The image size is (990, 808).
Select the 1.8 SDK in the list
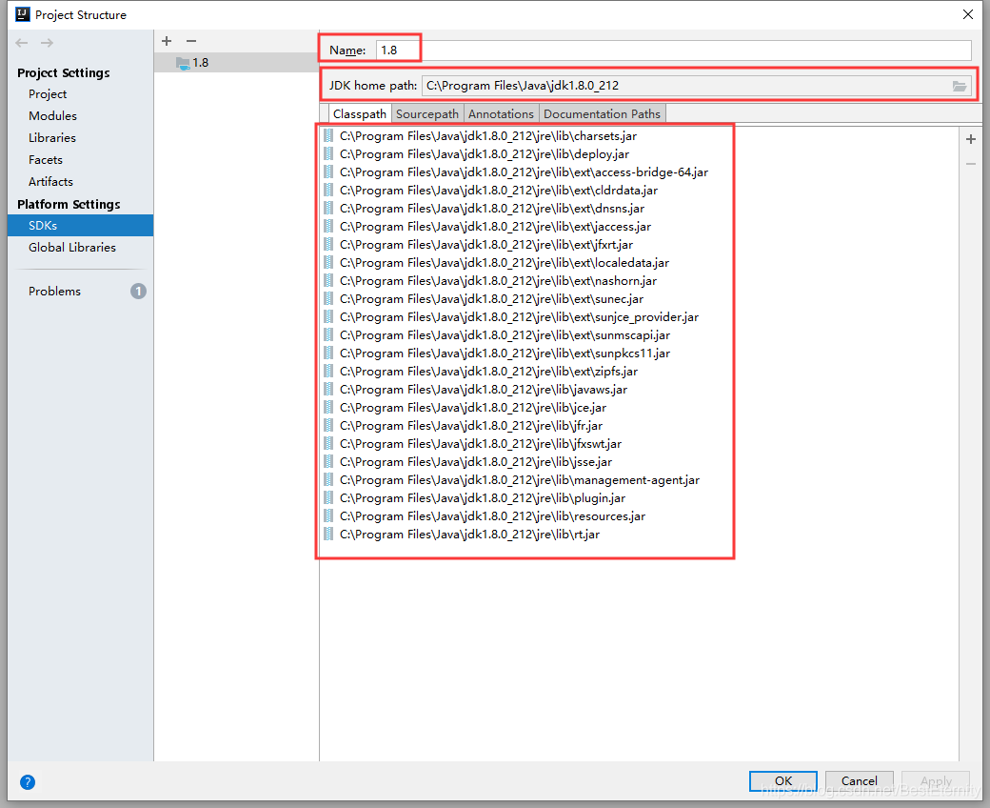236,63
